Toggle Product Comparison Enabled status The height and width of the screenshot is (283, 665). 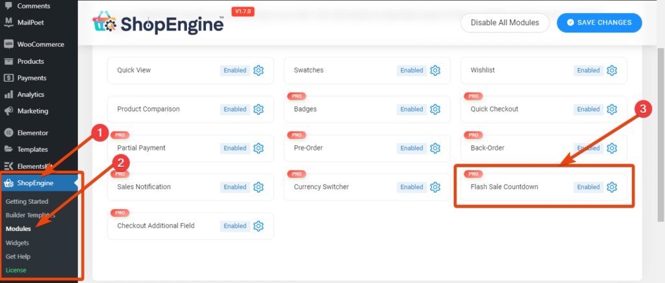coord(235,109)
